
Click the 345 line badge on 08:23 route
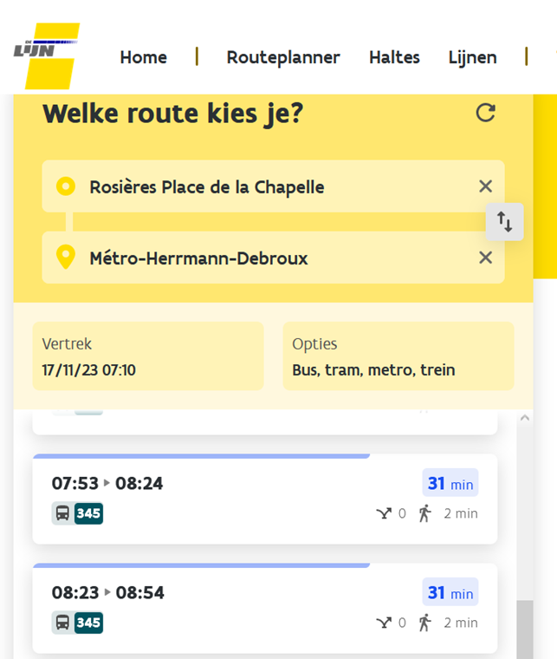pyautogui.click(x=88, y=623)
